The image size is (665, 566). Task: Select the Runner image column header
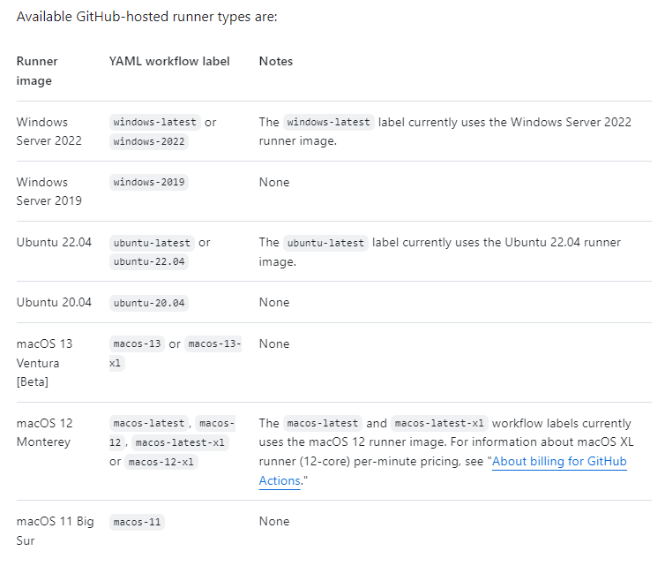point(37,71)
